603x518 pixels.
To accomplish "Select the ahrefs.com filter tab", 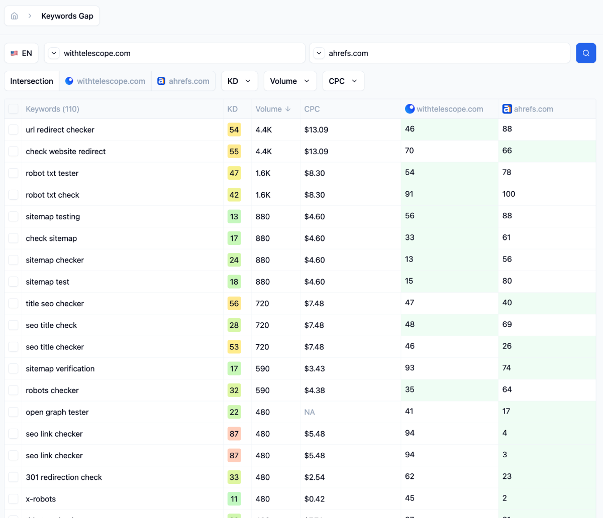I will [x=183, y=81].
